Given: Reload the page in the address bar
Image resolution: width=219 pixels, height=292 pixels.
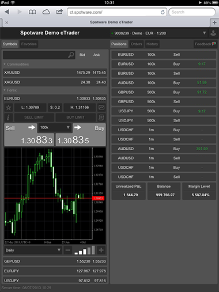Looking at the screenshot, I should [x=163, y=12].
